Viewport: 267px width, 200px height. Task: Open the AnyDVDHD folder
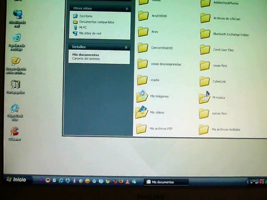[x=152, y=16]
